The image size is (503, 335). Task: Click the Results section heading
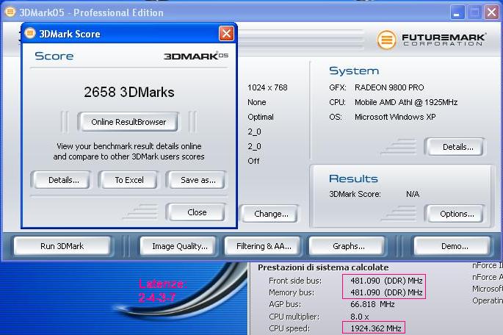click(x=353, y=179)
